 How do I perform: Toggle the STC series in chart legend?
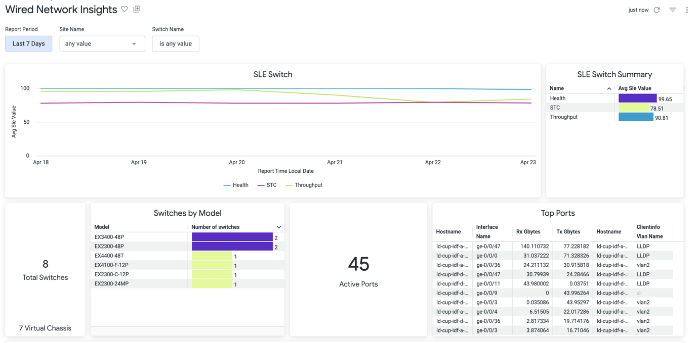coord(267,185)
